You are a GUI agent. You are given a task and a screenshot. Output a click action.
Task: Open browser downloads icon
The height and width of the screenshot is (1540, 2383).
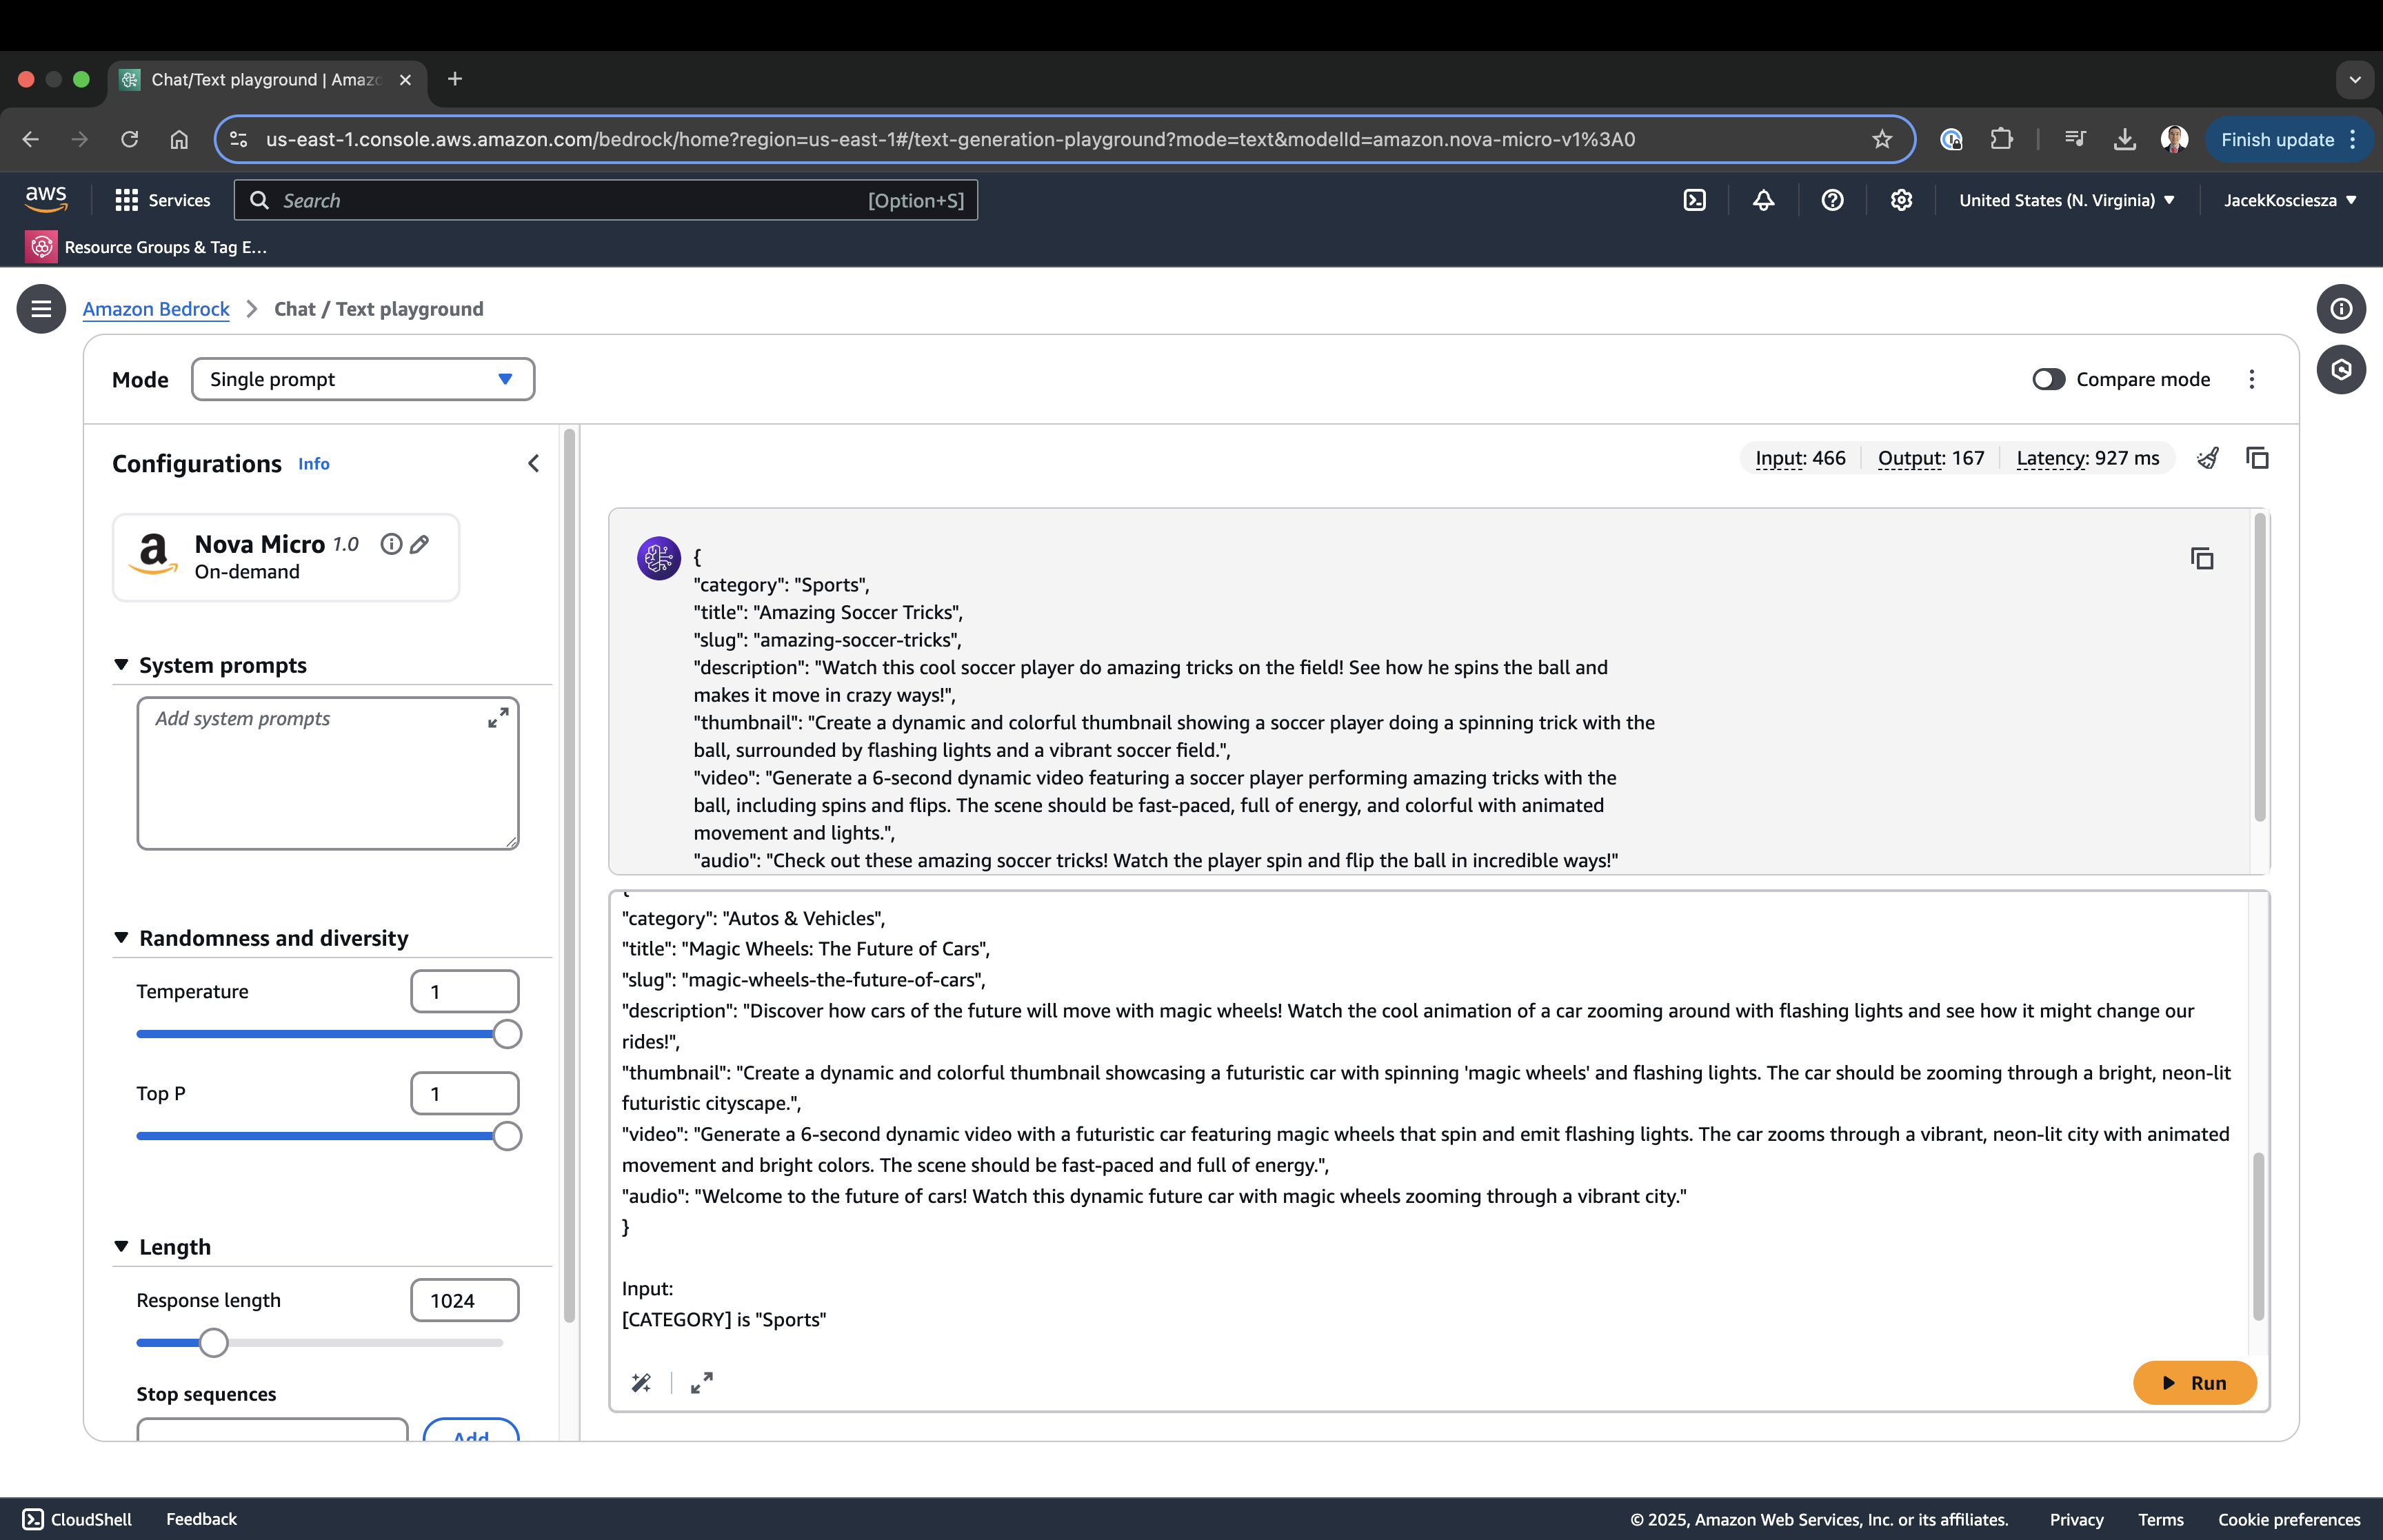click(x=2125, y=139)
